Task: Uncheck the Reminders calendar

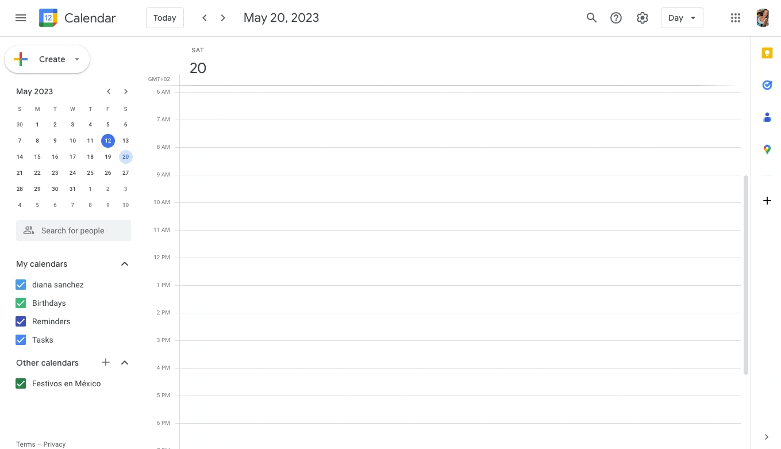Action: (x=21, y=321)
